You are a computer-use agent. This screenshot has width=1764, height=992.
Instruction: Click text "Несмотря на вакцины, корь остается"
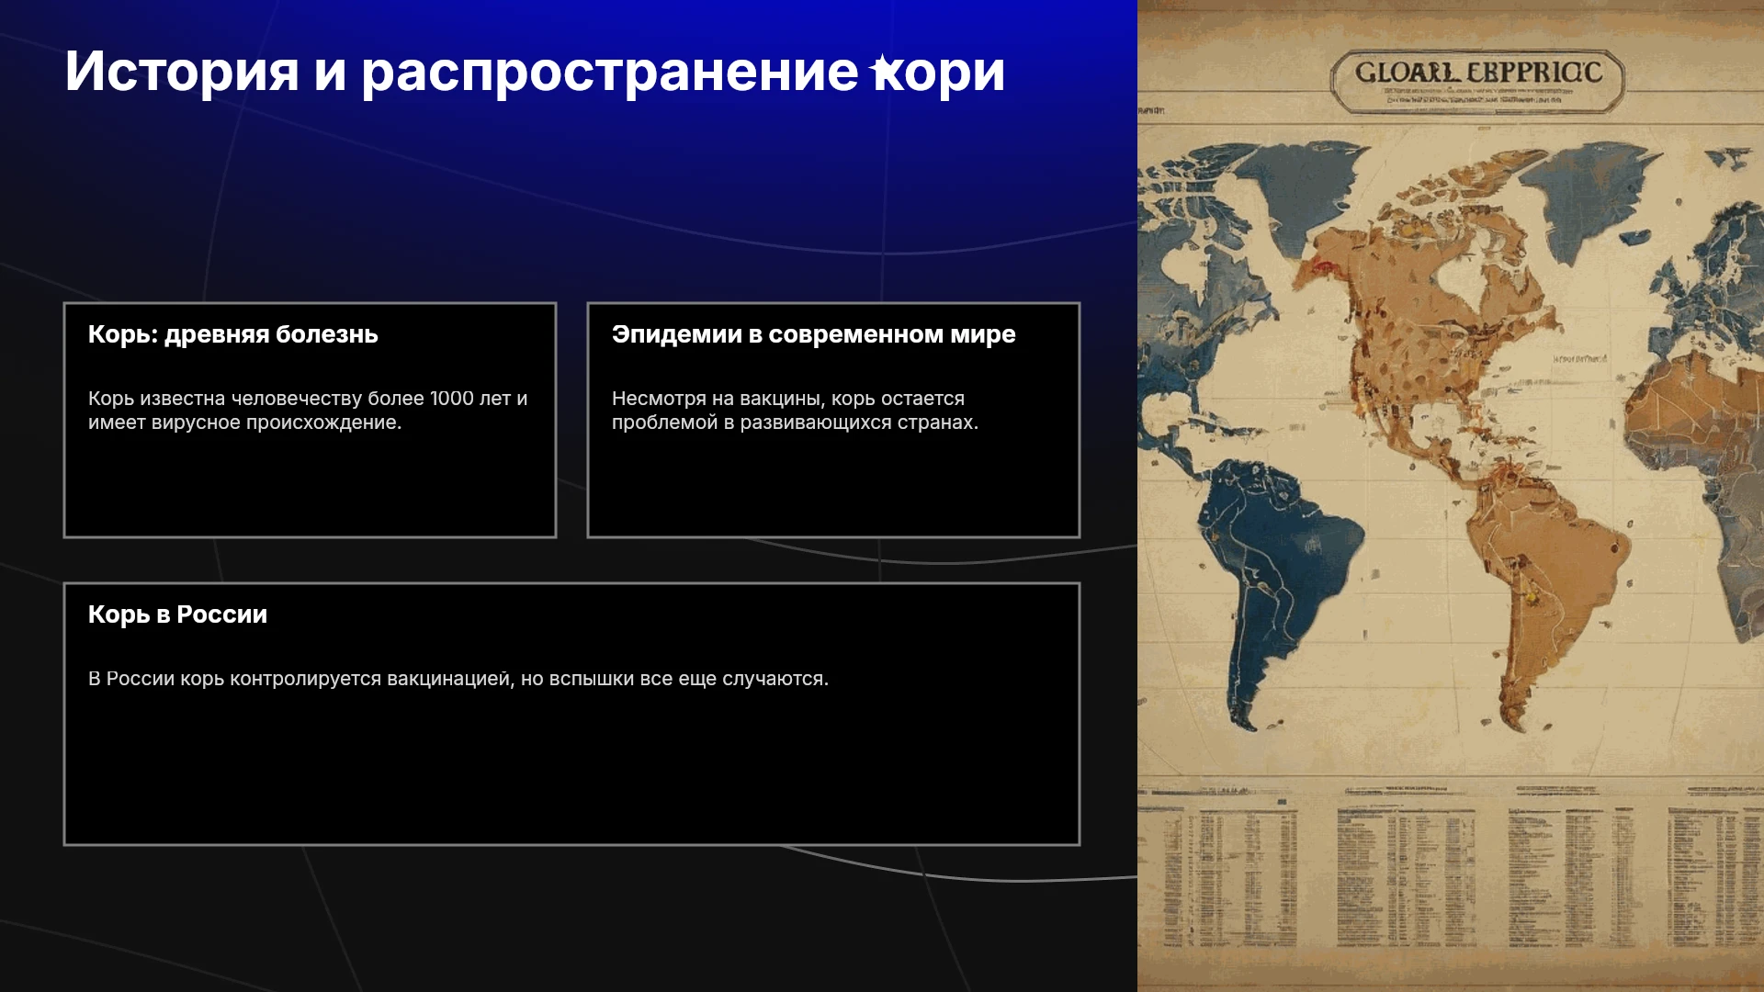788,399
